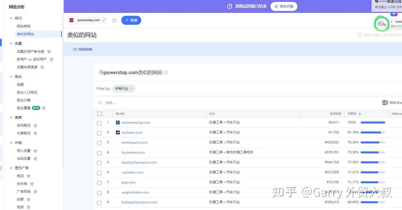Click the 69% green circle indicator
Image resolution: width=402 pixels, height=210 pixels.
click(x=381, y=24)
